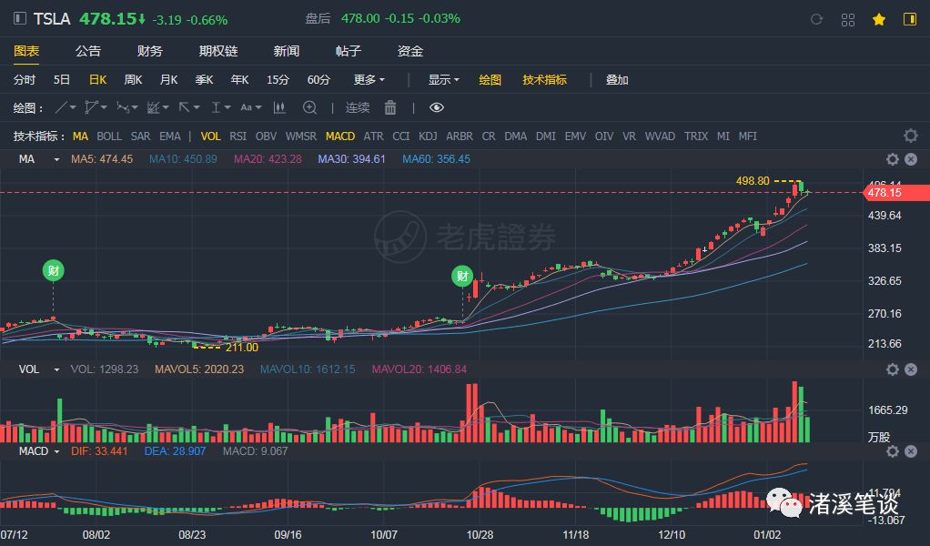Click the red 478.15 price label
The height and width of the screenshot is (546, 930).
pos(895,193)
